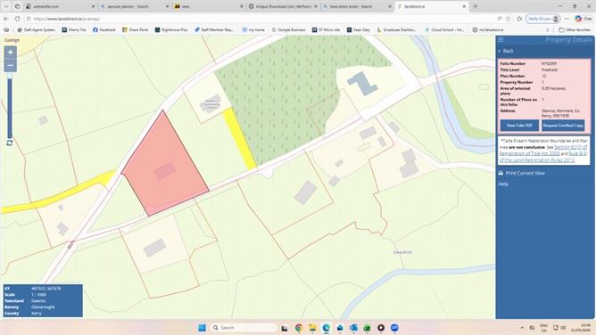Open Help in the side panel

click(503, 184)
